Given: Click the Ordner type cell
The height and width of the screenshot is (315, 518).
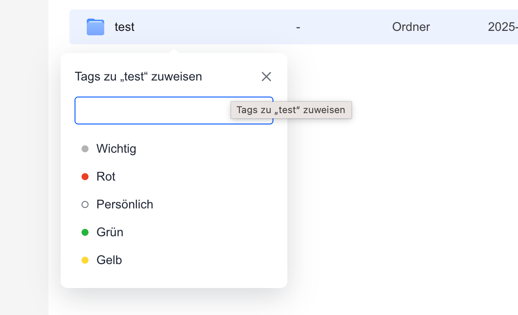Looking at the screenshot, I should click(411, 27).
